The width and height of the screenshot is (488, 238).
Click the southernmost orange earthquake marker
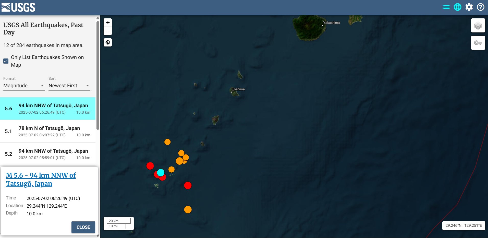[x=188, y=210]
